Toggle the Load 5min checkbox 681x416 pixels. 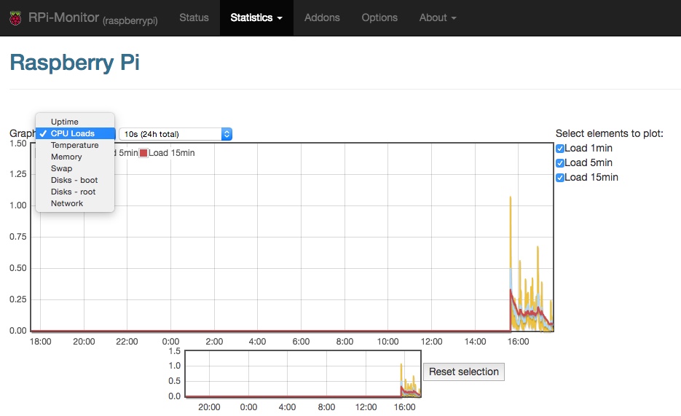(x=560, y=163)
